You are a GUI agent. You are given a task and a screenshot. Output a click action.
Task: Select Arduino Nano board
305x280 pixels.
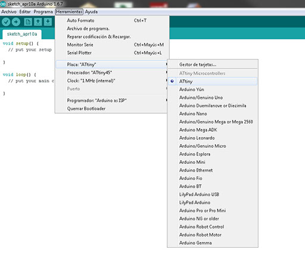(212, 114)
